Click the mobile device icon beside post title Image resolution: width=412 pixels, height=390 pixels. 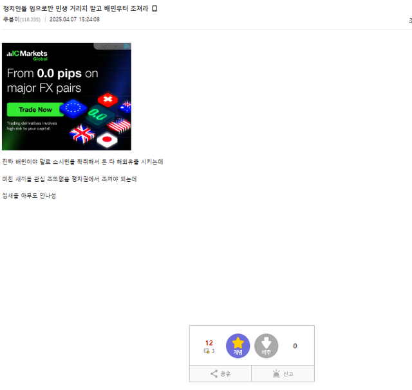(x=154, y=8)
